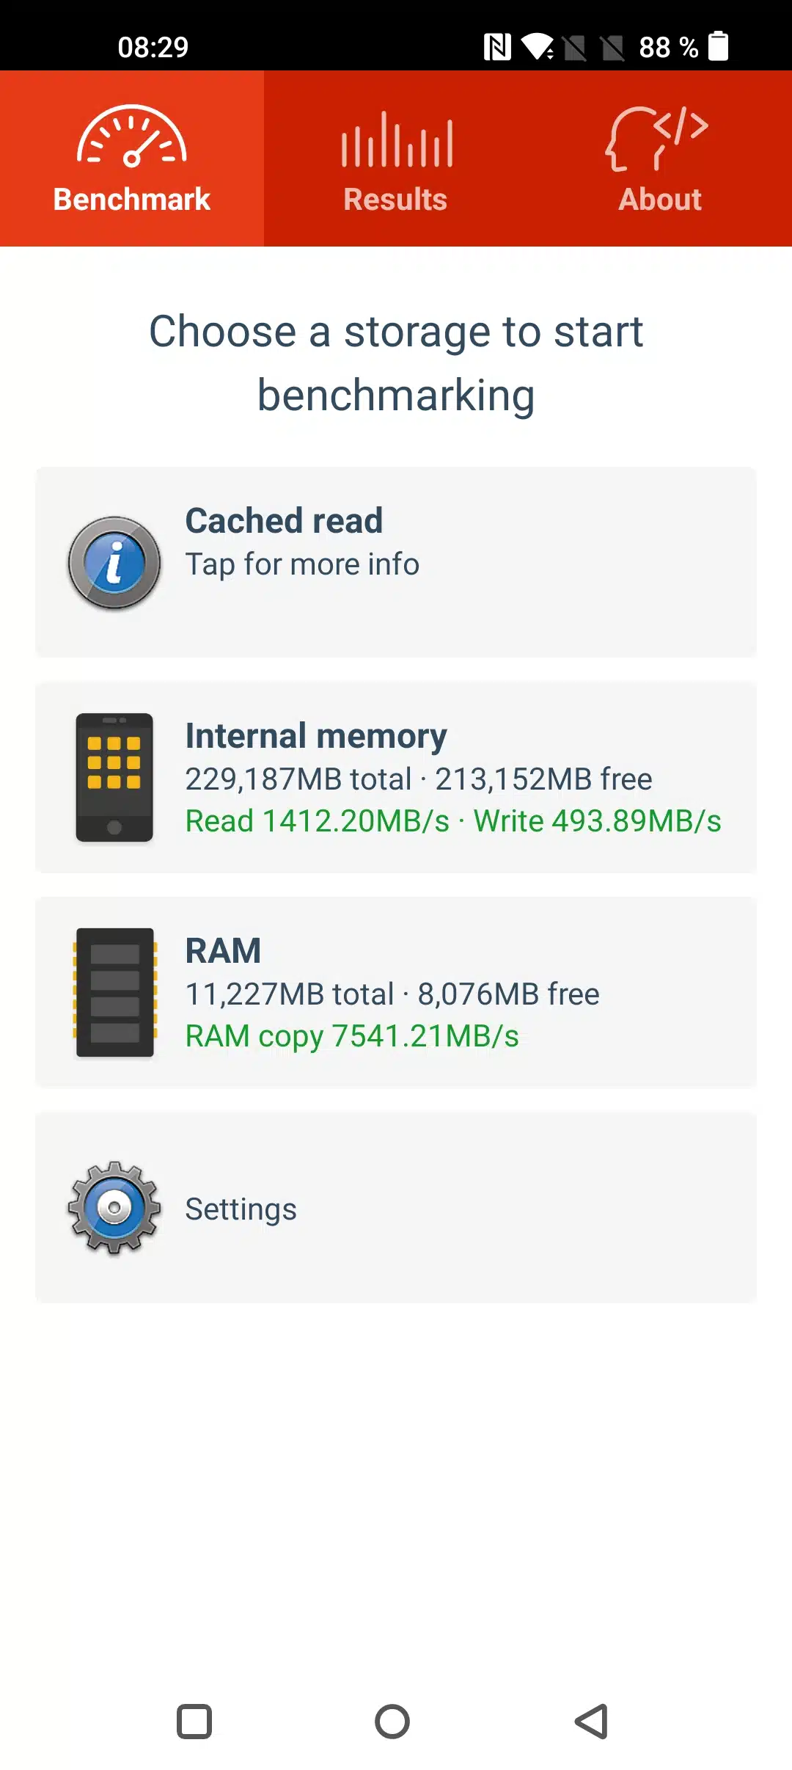
Task: Tap the blue info icon for Cached read
Action: click(x=114, y=563)
